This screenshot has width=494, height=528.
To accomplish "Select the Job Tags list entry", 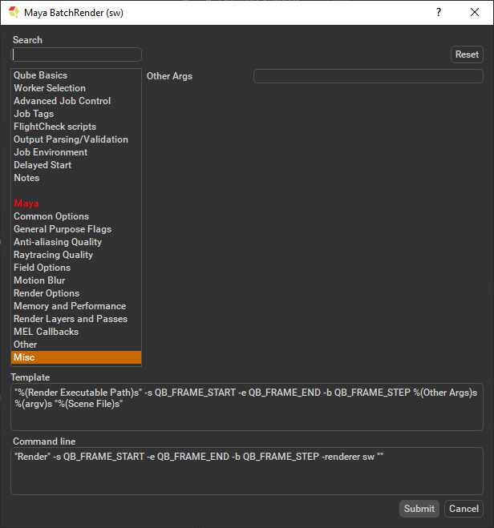I will [x=34, y=114].
